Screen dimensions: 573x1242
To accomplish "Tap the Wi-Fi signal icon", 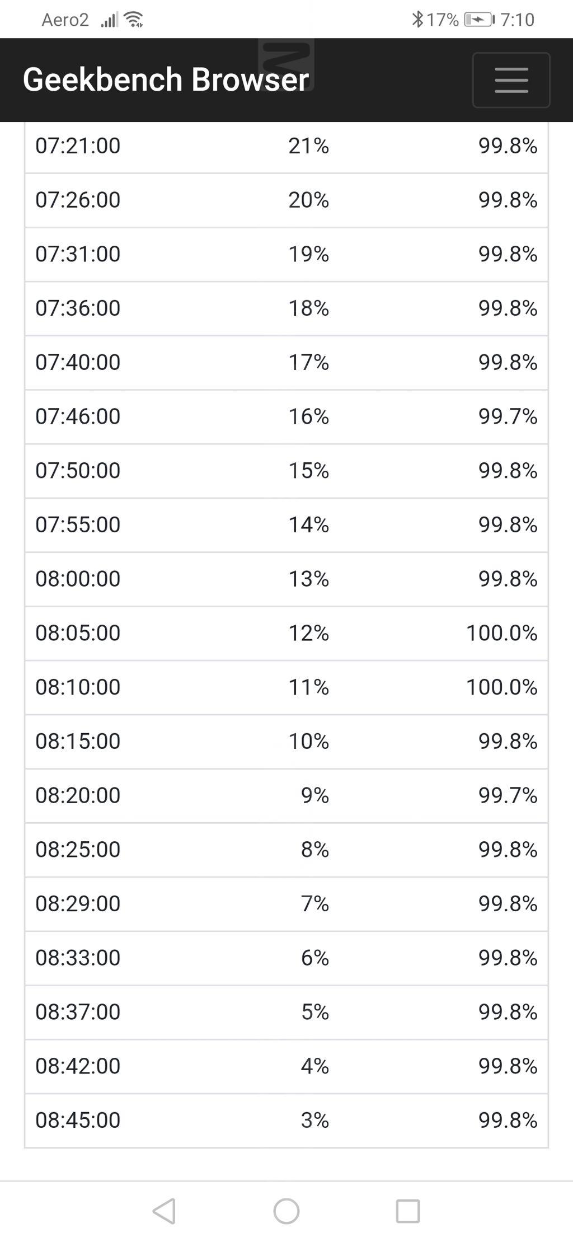I will [x=134, y=20].
